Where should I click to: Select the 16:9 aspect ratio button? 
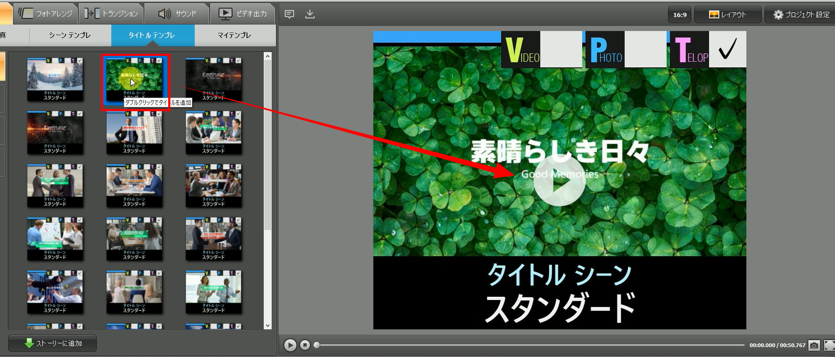point(679,15)
